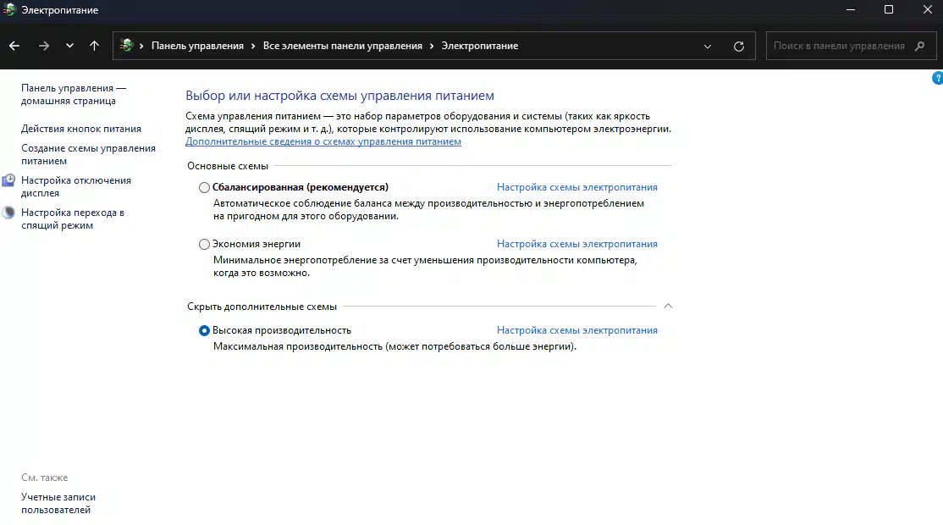This screenshot has height=525, width=943.
Task: Click the search magnifier icon
Action: [x=921, y=46]
